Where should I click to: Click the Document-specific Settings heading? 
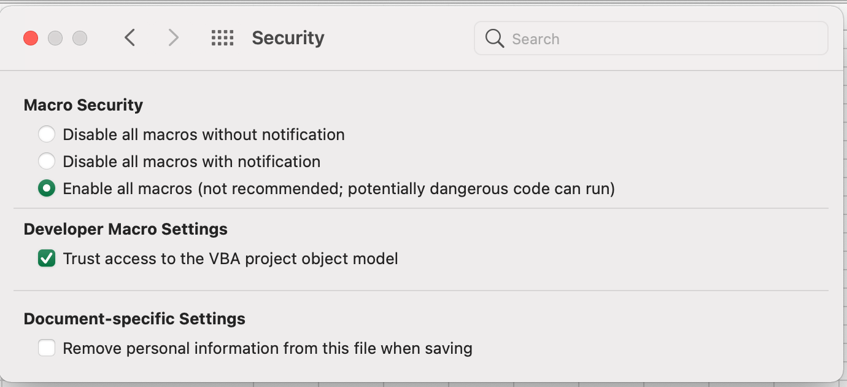coord(134,319)
